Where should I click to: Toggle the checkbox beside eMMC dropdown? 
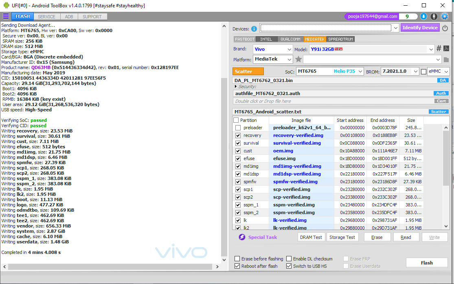tap(423, 72)
